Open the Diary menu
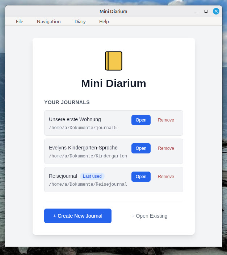This screenshot has height=255, width=227. point(80,21)
